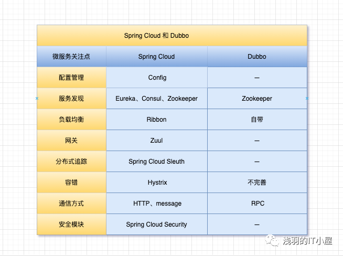Select the lone 'Zookeeper' cell under Dubbo
This screenshot has width=343, height=256.
(x=257, y=99)
